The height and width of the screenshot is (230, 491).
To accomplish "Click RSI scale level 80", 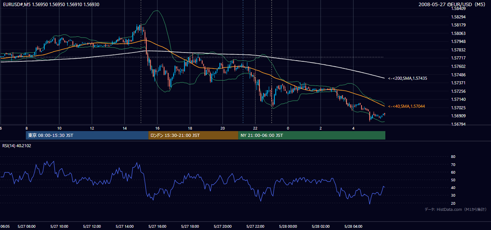I will (x=453, y=157).
